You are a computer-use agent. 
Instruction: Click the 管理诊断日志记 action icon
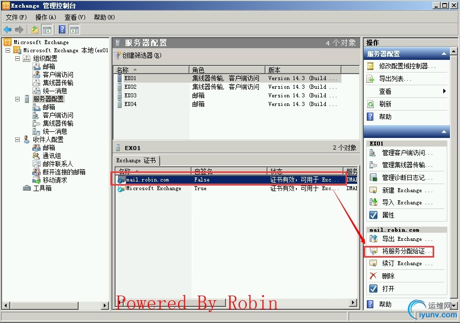click(373, 177)
